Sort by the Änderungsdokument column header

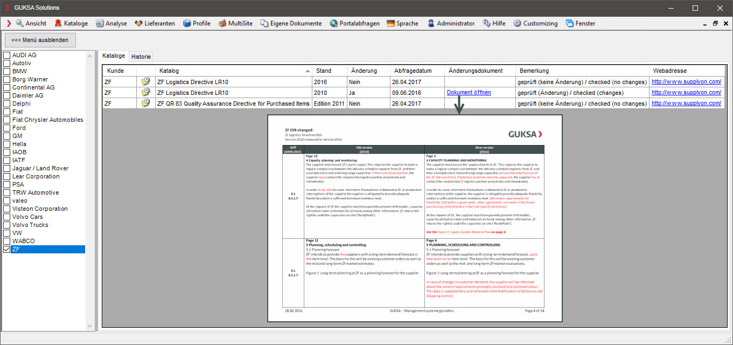coord(479,71)
